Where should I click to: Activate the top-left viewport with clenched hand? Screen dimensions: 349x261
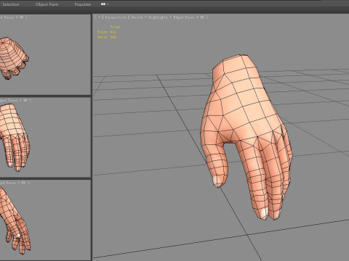pyautogui.click(x=45, y=55)
